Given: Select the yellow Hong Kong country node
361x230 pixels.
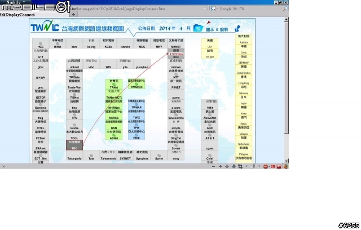Looking at the screenshot, I should (x=244, y=79).
